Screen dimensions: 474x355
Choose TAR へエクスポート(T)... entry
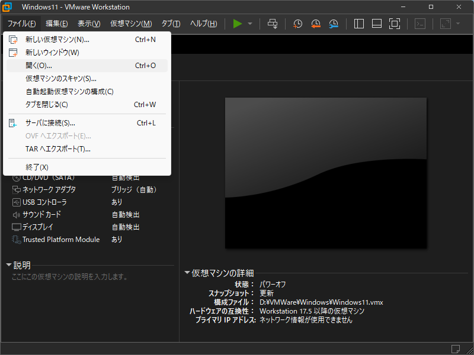pos(87,149)
